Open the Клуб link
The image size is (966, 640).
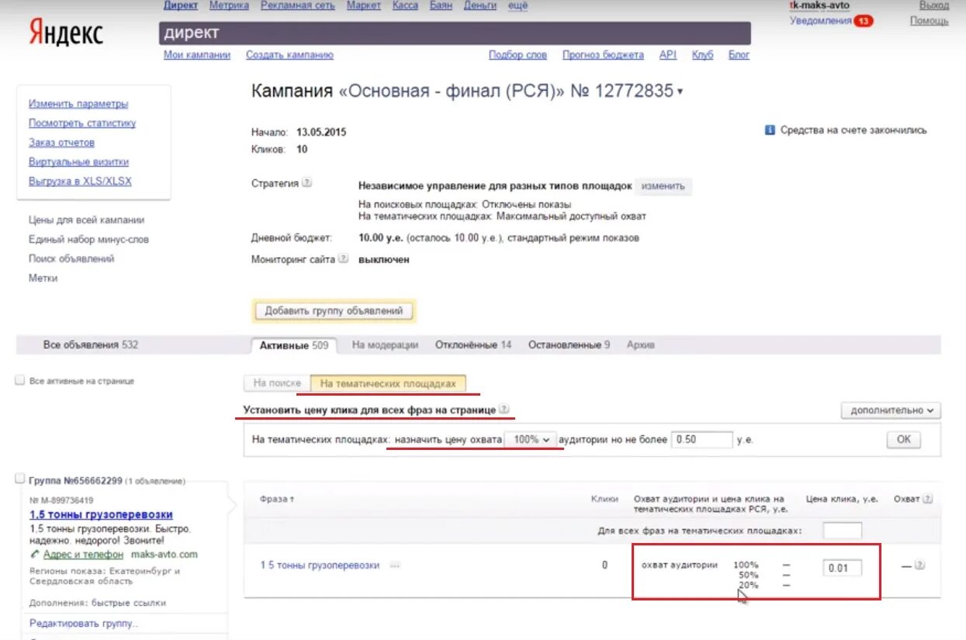(702, 55)
